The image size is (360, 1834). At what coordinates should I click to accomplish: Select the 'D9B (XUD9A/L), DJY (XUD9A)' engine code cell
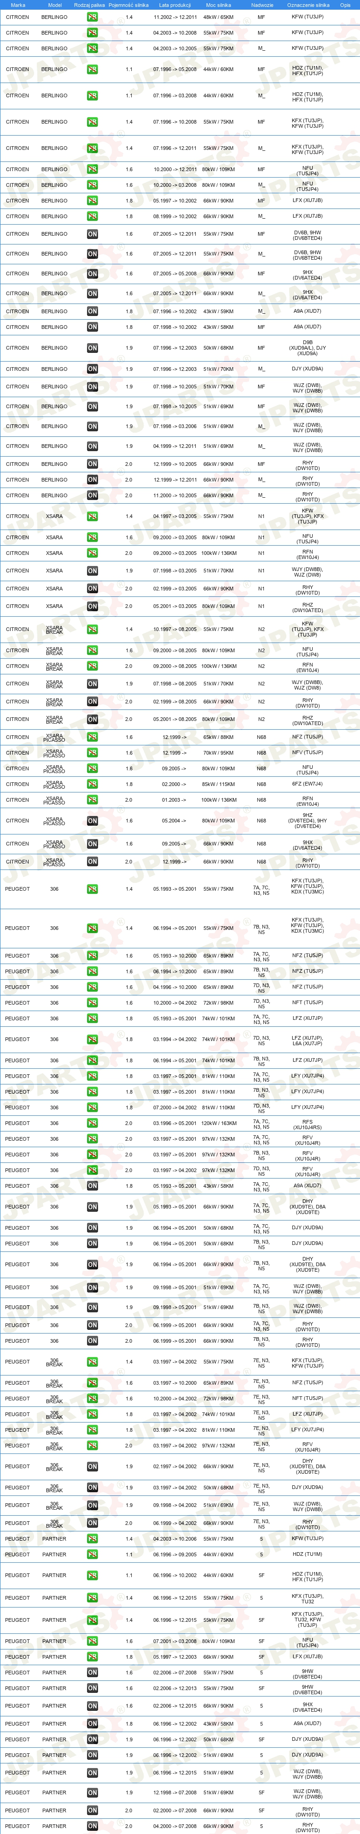click(308, 348)
